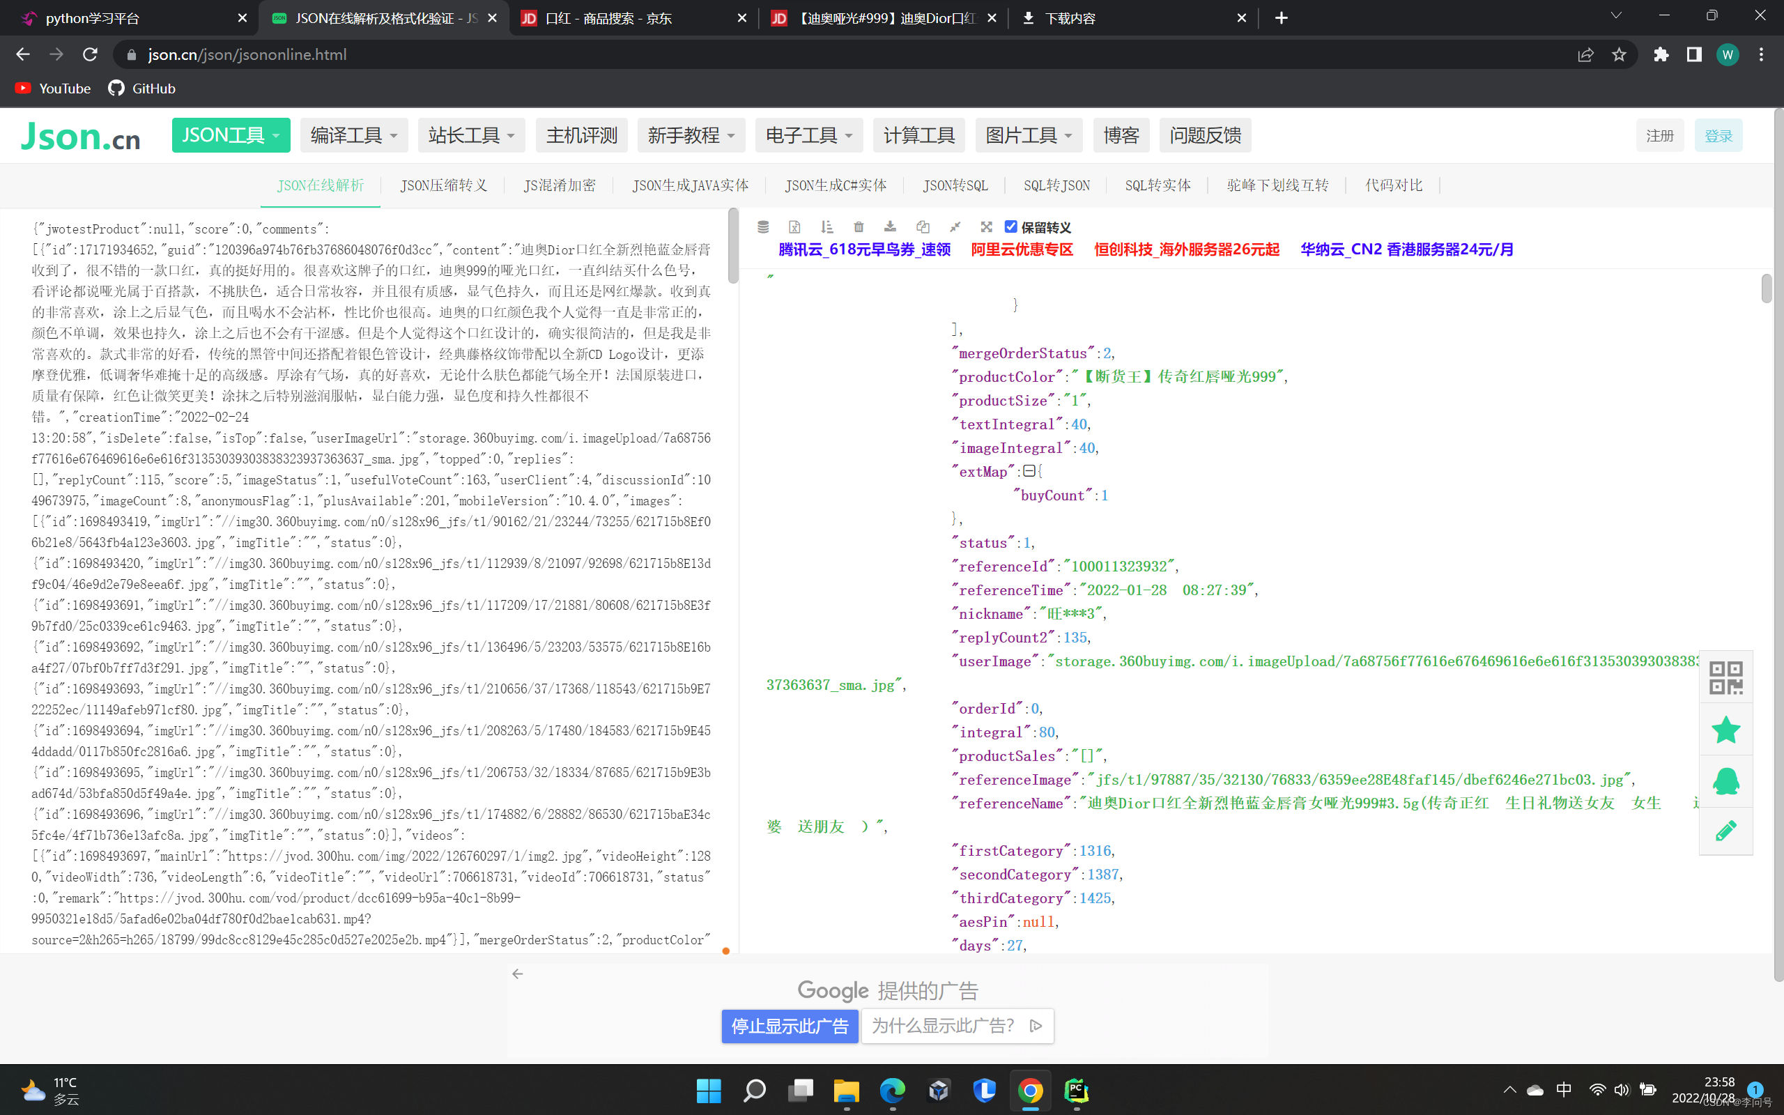Click the JSON压缩替义 tab
The image size is (1784, 1115).
tap(443, 185)
